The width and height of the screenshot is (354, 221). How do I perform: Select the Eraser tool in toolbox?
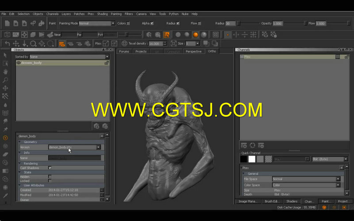click(x=5, y=154)
